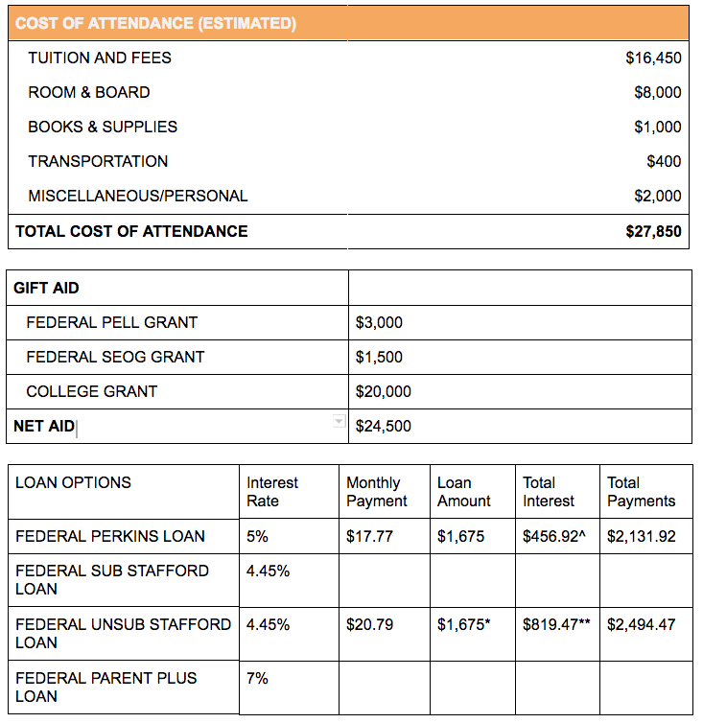Viewport: 703px width, 723px height.
Task: Select the Tuition and Fees label
Action: [100, 58]
